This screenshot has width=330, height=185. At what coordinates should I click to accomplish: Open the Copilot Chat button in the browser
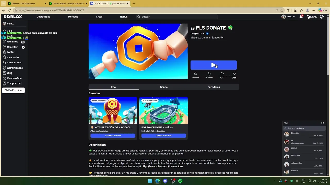[323, 10]
